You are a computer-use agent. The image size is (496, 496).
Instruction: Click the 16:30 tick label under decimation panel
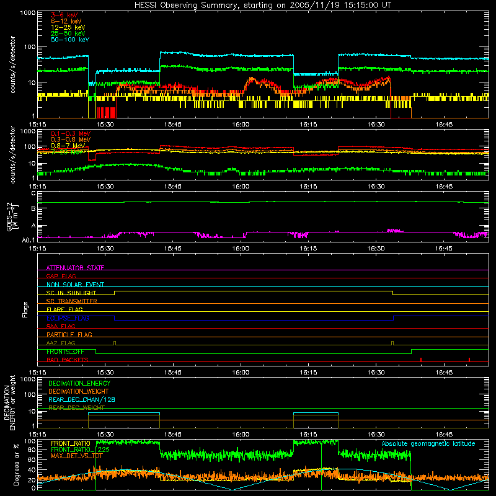(376, 435)
